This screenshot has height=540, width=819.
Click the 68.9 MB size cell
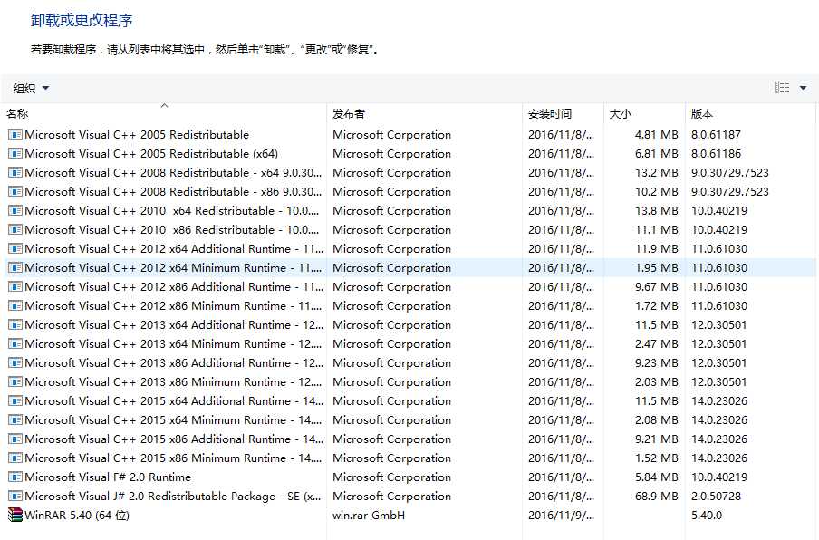pyautogui.click(x=656, y=497)
